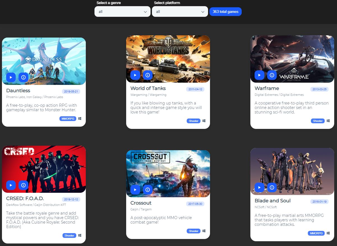
Task: Click the play button on Dauntless card
Action: [11, 77]
